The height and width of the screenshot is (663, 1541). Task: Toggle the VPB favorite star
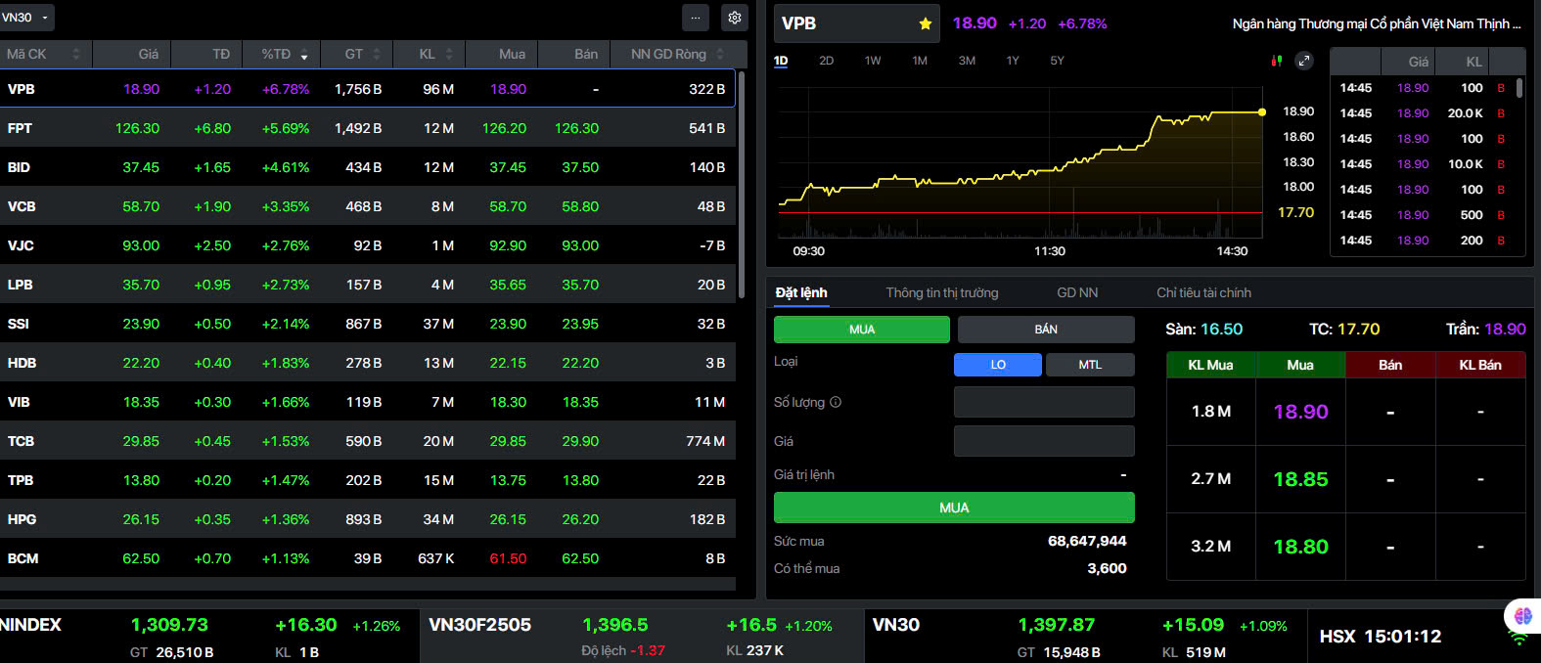coord(926,23)
